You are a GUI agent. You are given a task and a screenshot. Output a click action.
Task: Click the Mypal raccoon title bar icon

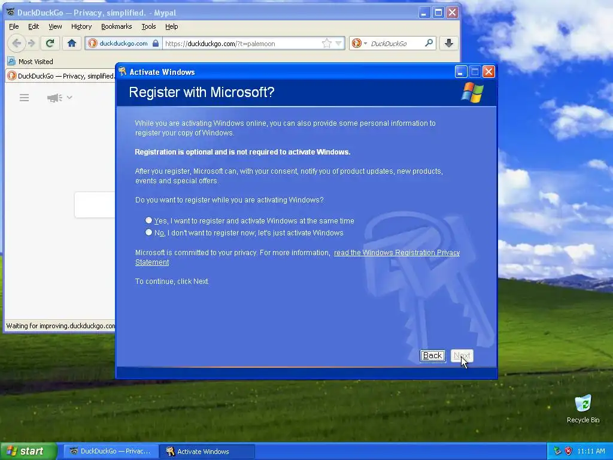coord(11,13)
